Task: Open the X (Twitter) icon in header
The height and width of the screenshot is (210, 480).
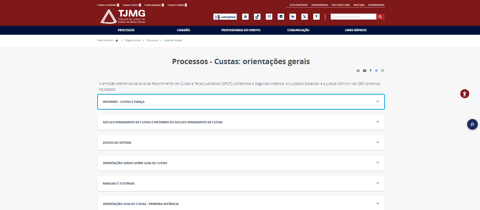Action: (305, 16)
